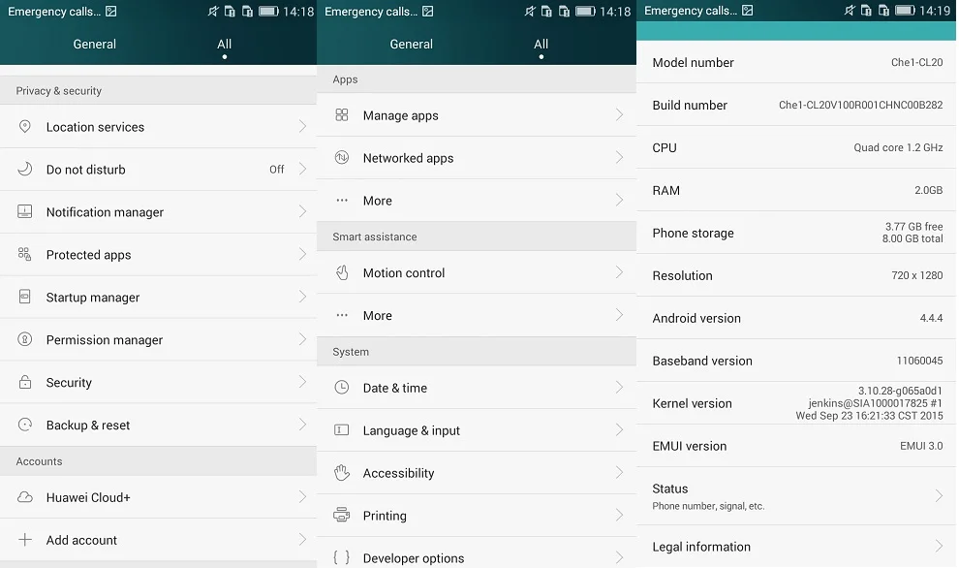
Task: Click the chevron beside Networked apps
Action: coord(619,158)
